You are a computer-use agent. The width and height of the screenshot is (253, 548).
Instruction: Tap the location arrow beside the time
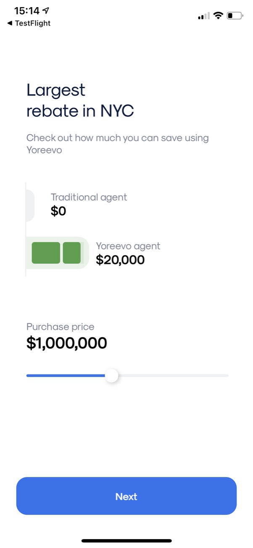pyautogui.click(x=46, y=11)
